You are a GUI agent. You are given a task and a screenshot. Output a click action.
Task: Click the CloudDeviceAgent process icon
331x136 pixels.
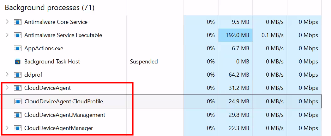(17, 88)
